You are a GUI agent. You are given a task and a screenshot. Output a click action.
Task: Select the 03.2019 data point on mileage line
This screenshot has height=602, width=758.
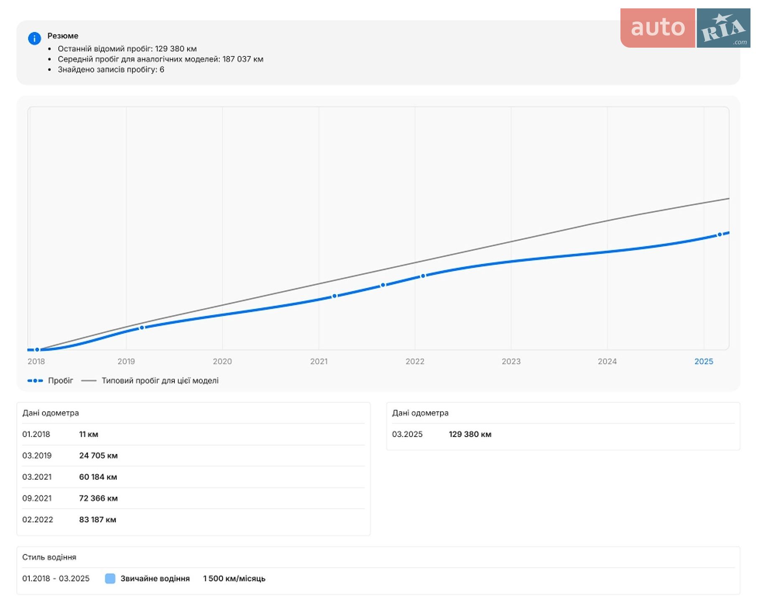click(x=142, y=328)
